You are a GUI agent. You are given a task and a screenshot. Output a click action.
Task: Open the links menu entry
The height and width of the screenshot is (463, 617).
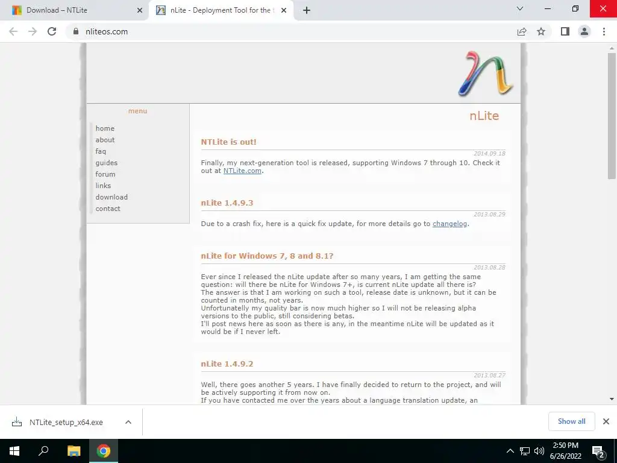click(103, 186)
